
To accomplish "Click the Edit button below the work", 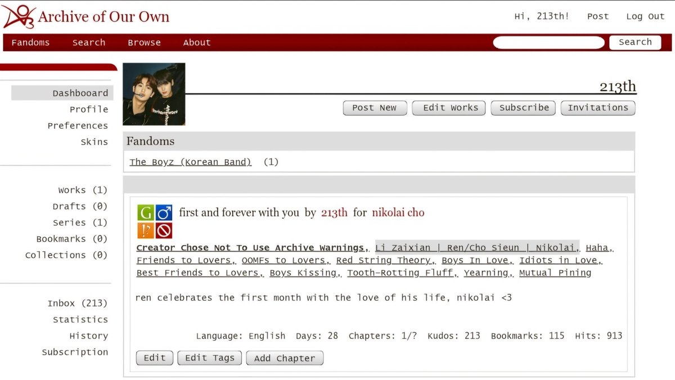I will click(x=155, y=358).
